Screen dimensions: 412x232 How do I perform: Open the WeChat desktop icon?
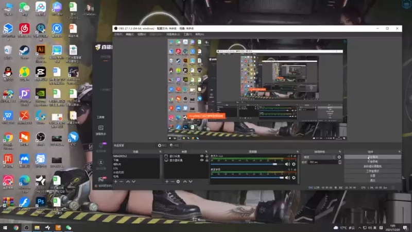pos(24,9)
